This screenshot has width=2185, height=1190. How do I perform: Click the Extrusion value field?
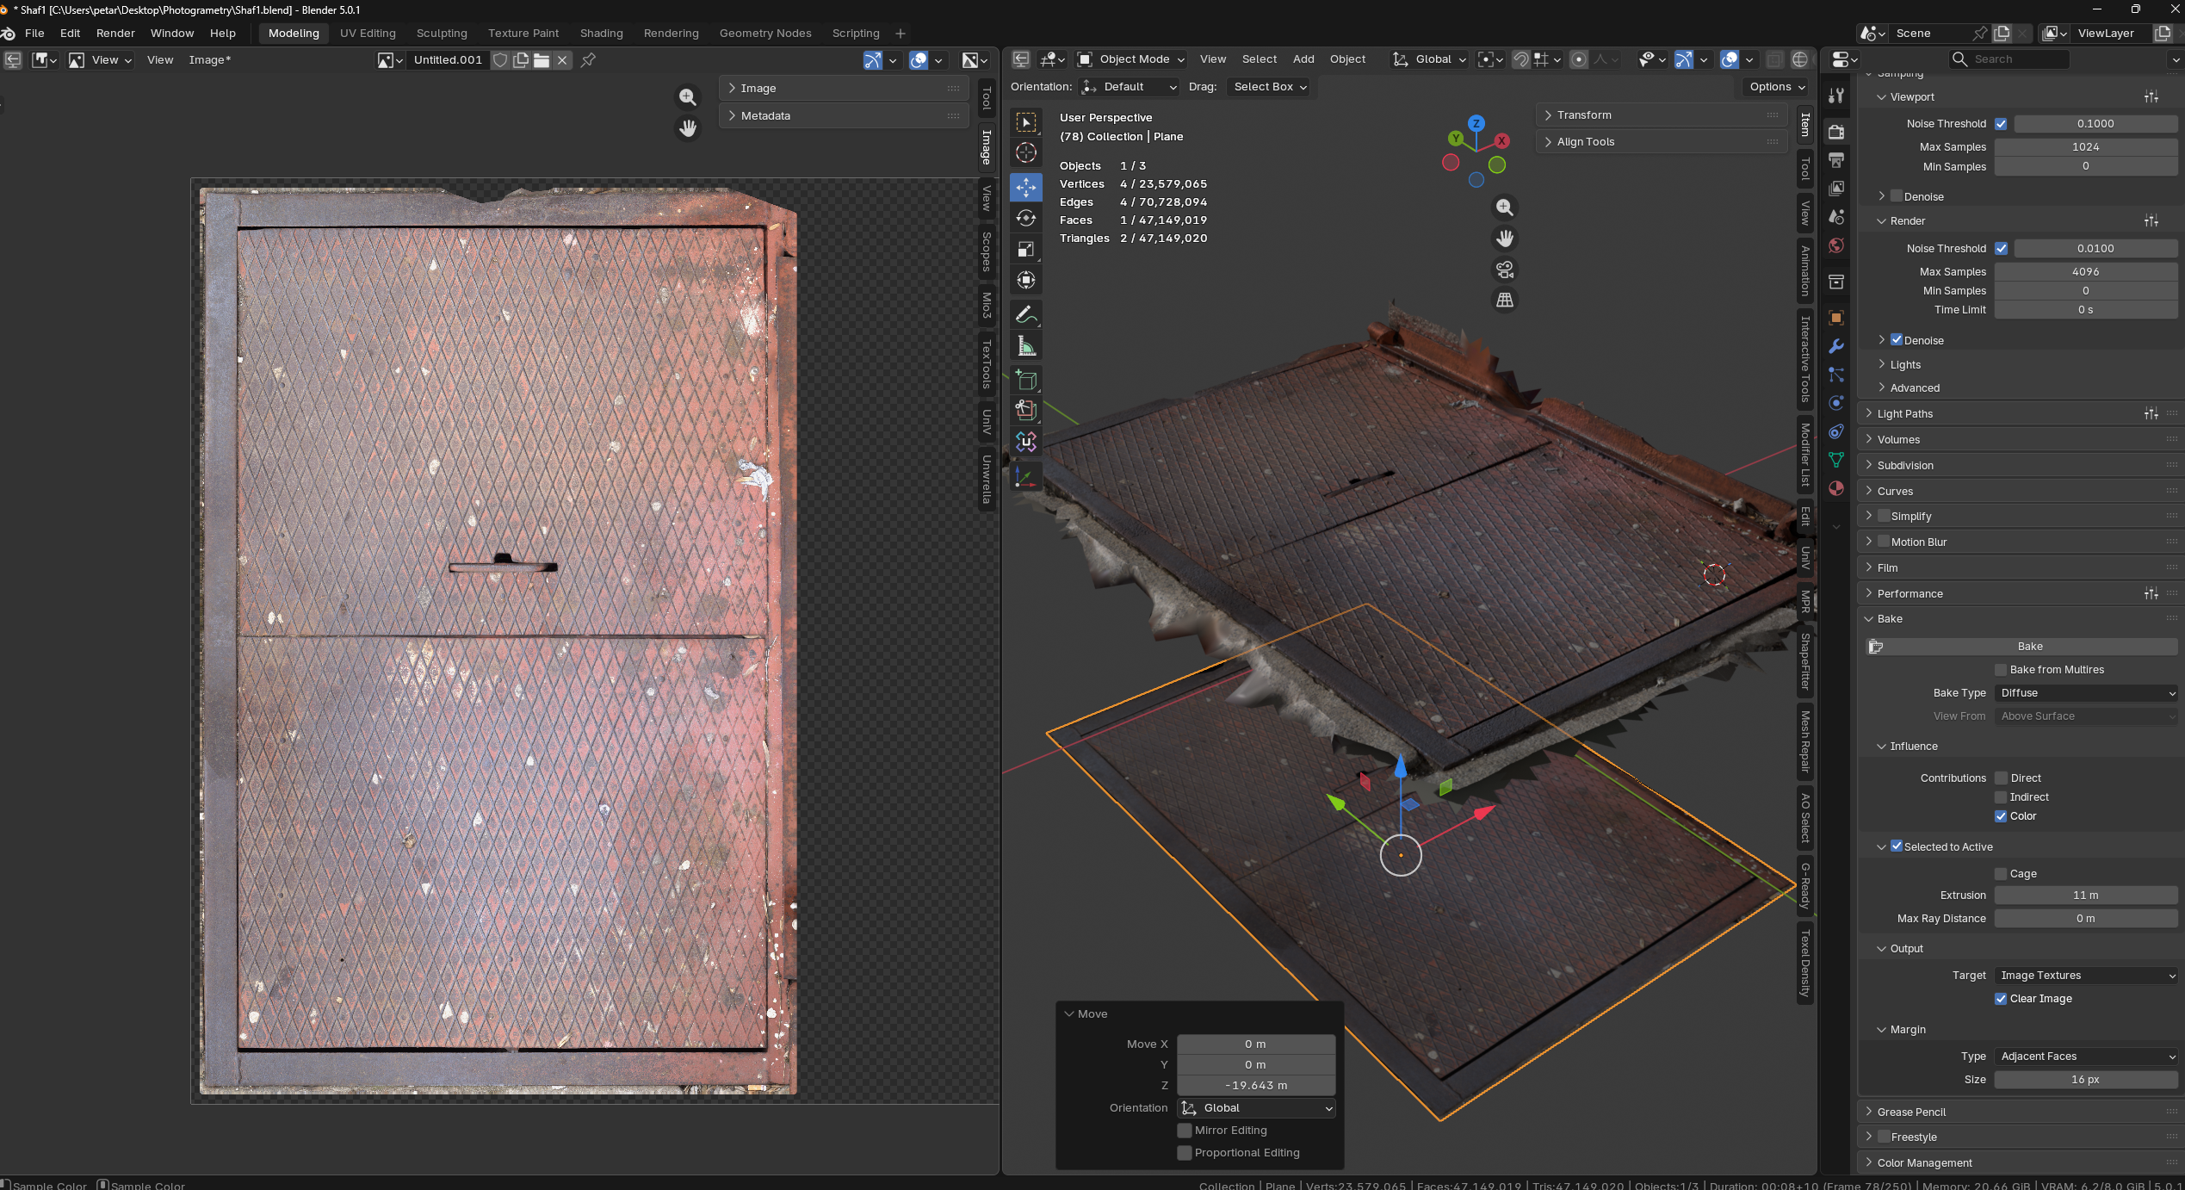[2085, 896]
